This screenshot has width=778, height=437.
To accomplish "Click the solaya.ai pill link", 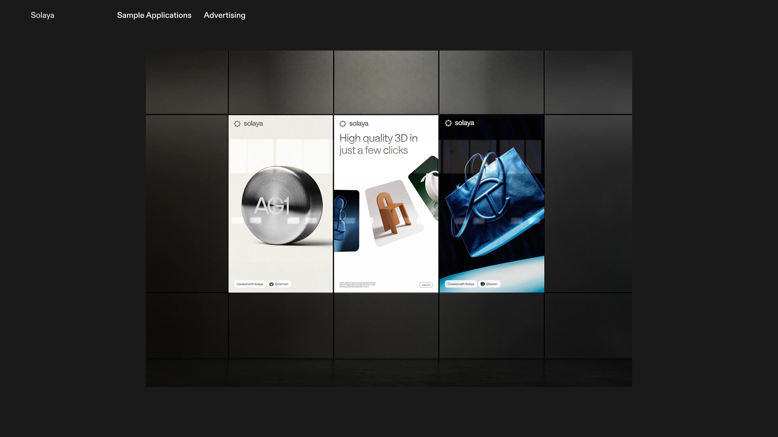I will coord(425,284).
